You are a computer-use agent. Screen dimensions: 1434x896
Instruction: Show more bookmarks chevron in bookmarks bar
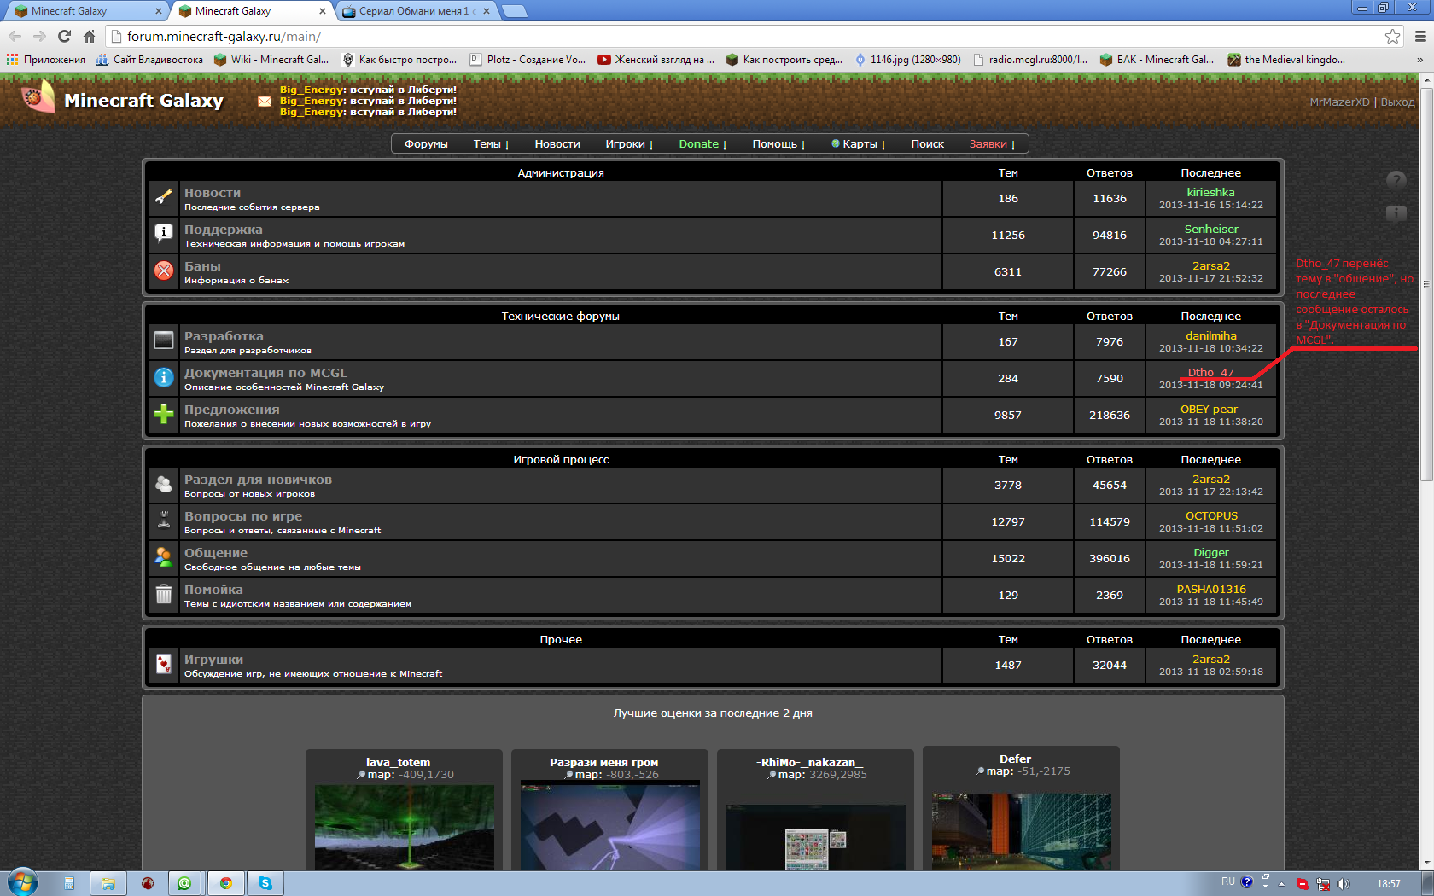[x=1419, y=60]
